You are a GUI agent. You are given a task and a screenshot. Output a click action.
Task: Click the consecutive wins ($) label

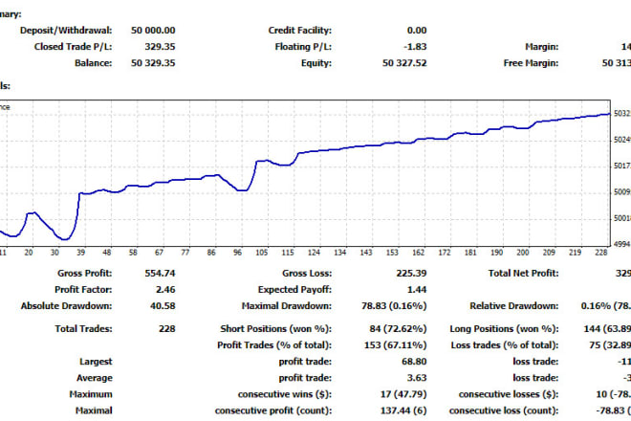click(285, 394)
